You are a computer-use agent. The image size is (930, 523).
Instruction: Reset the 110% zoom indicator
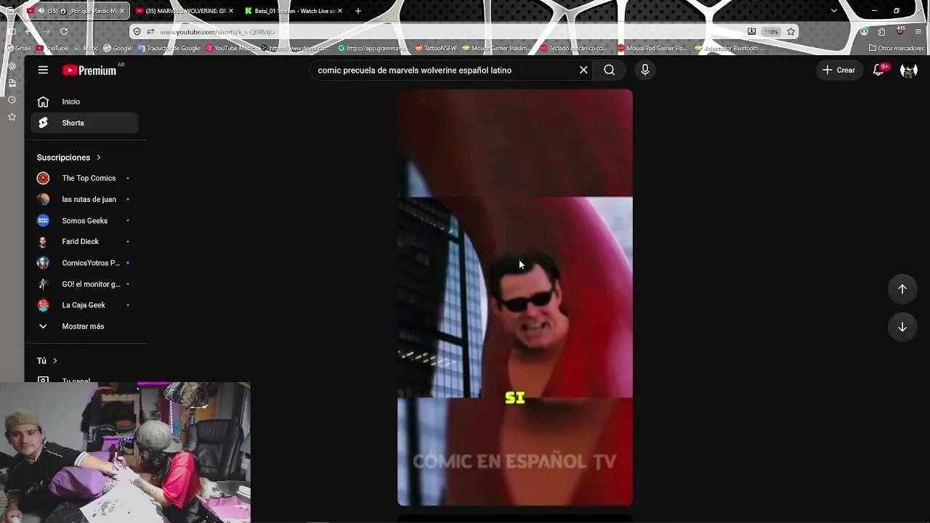click(x=771, y=31)
